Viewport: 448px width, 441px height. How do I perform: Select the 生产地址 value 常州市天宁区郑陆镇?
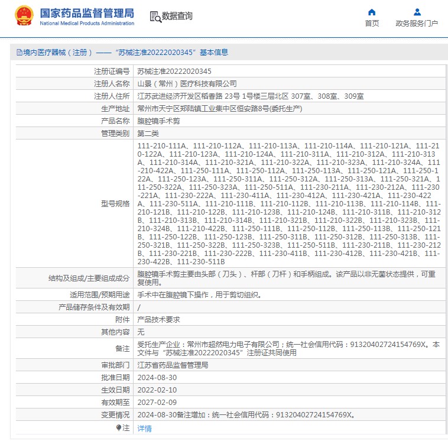tap(220, 109)
